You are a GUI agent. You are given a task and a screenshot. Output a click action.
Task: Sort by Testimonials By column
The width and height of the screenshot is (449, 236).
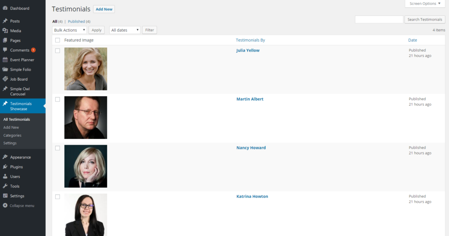[250, 40]
